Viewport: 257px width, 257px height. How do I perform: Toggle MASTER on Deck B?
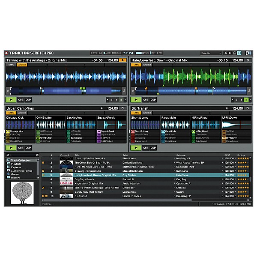(x=146, y=65)
